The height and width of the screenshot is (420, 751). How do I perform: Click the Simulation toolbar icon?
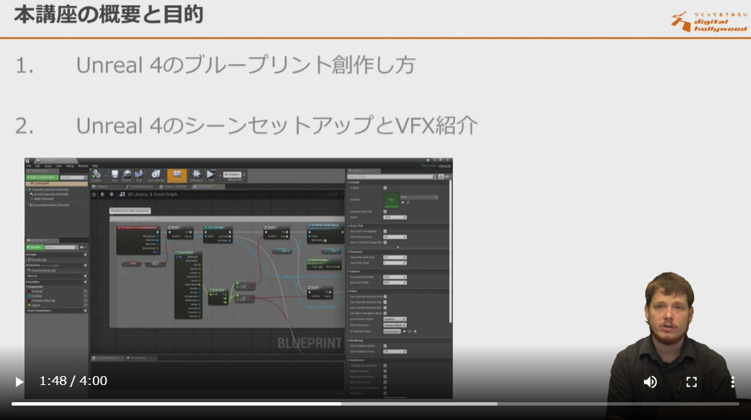[x=196, y=175]
